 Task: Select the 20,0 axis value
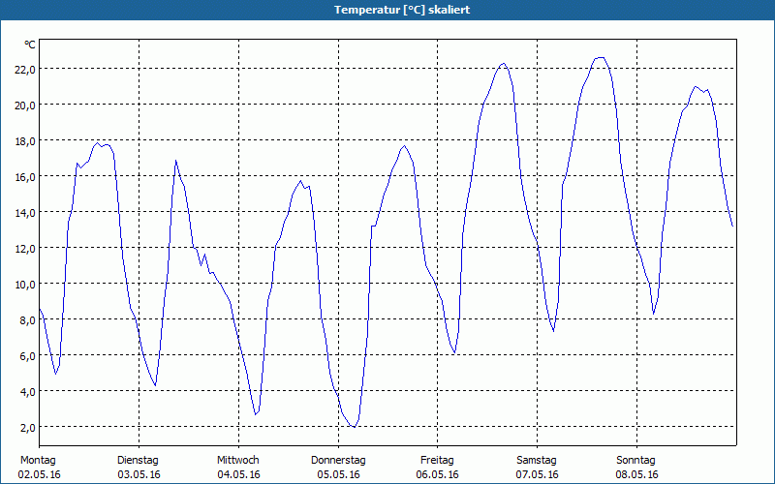click(25, 106)
